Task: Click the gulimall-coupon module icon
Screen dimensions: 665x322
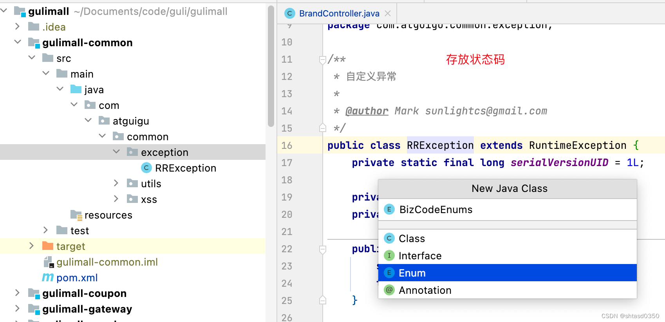Action: tap(34, 293)
